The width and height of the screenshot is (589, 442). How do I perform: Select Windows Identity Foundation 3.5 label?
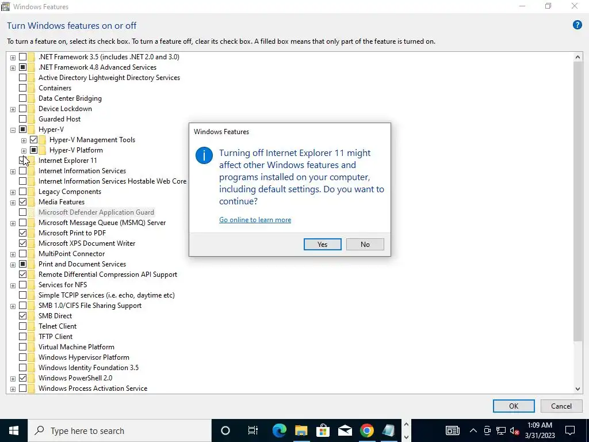[x=88, y=368]
